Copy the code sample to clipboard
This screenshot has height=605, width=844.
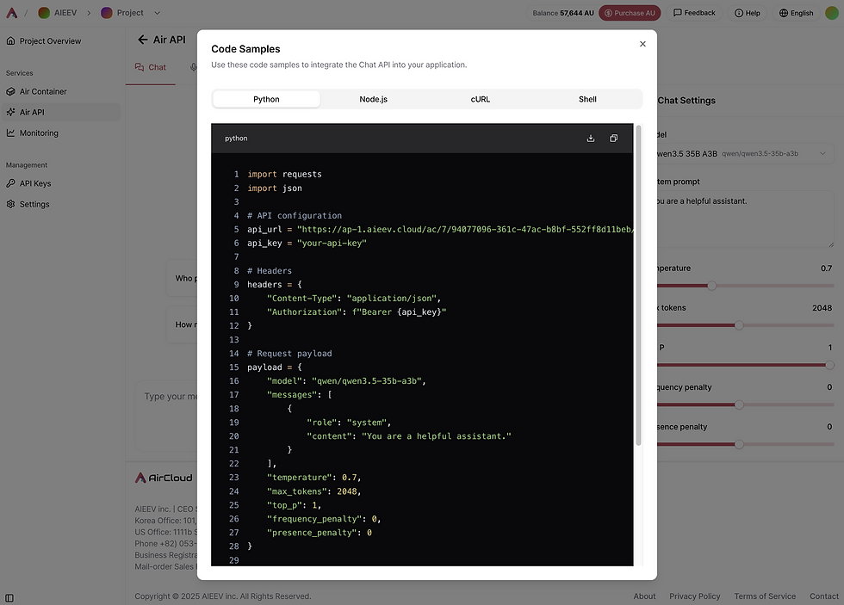pos(613,139)
